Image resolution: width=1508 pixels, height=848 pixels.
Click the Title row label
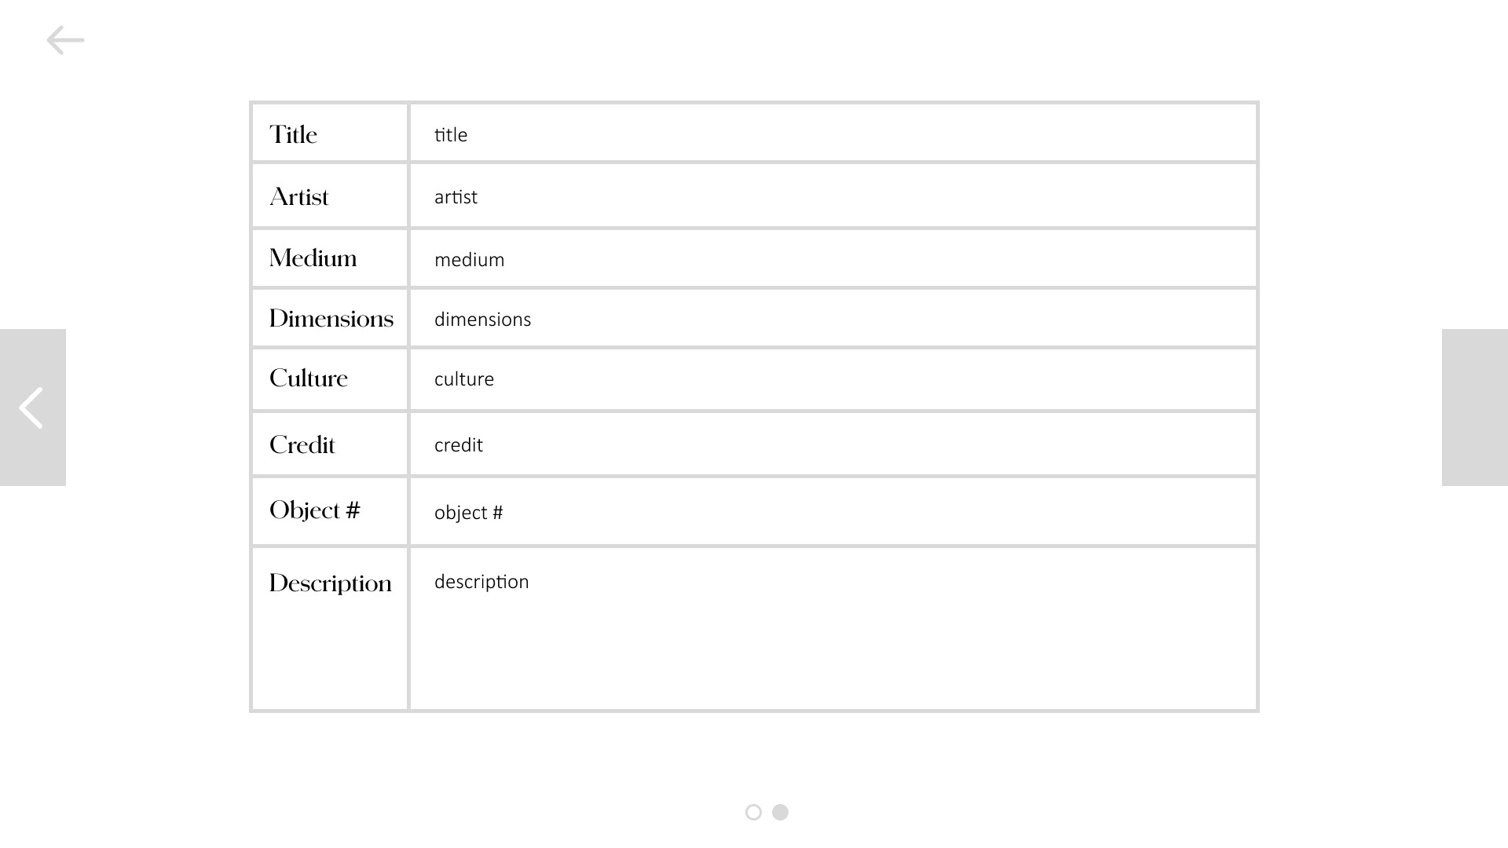[294, 134]
